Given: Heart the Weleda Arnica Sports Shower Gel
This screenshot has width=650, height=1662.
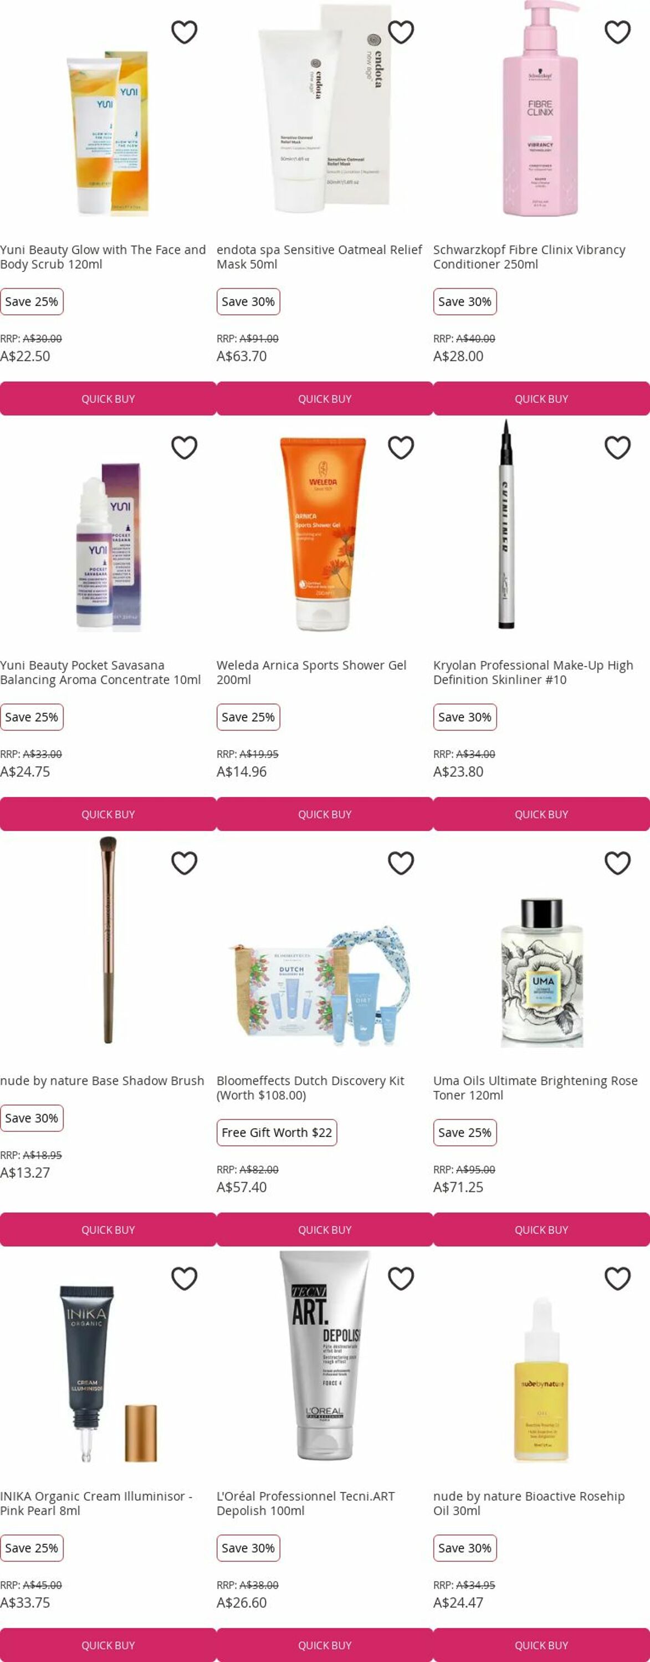Looking at the screenshot, I should coord(401,448).
